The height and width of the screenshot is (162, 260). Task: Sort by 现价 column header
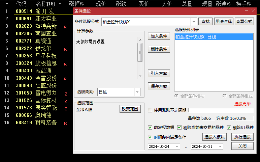101,4
